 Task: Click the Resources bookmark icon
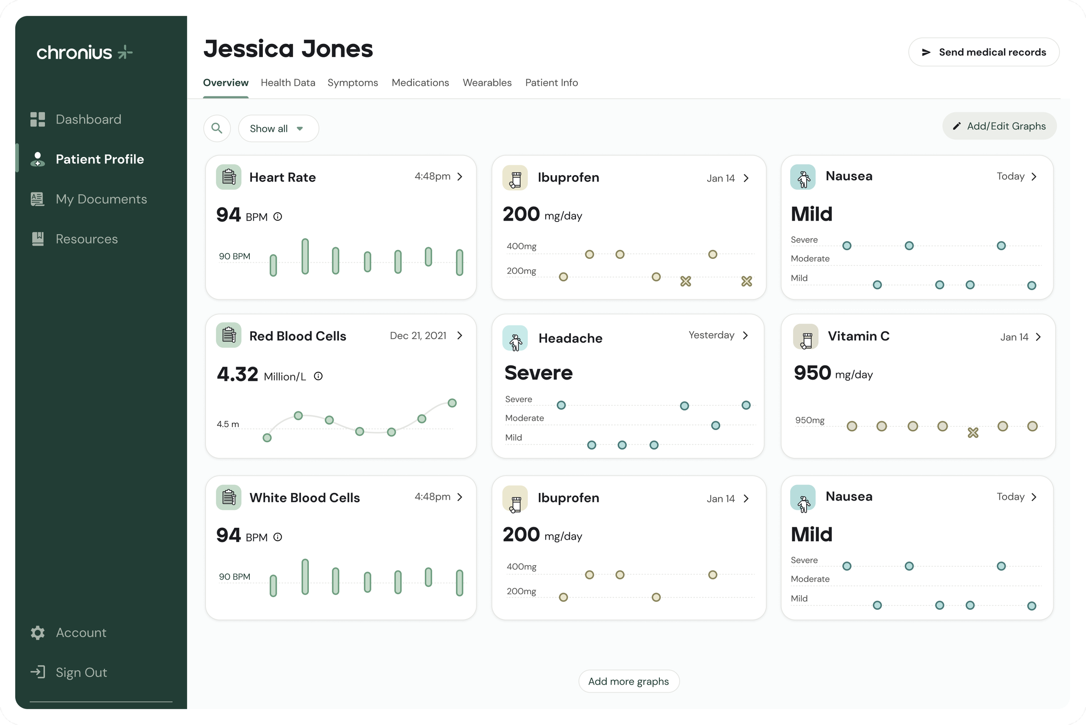click(37, 239)
